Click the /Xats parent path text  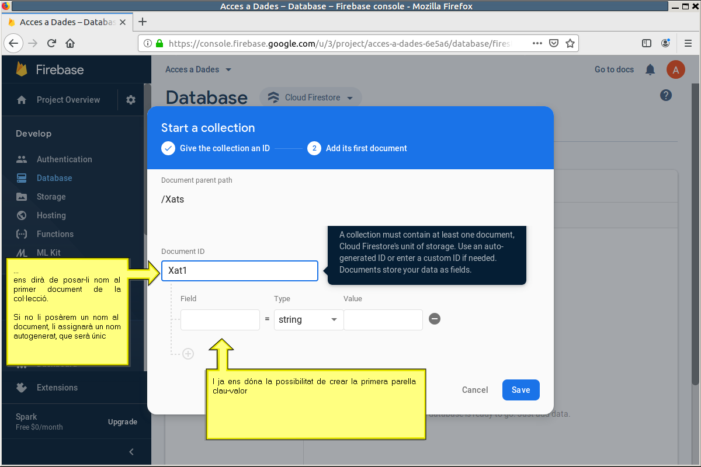pyautogui.click(x=173, y=199)
